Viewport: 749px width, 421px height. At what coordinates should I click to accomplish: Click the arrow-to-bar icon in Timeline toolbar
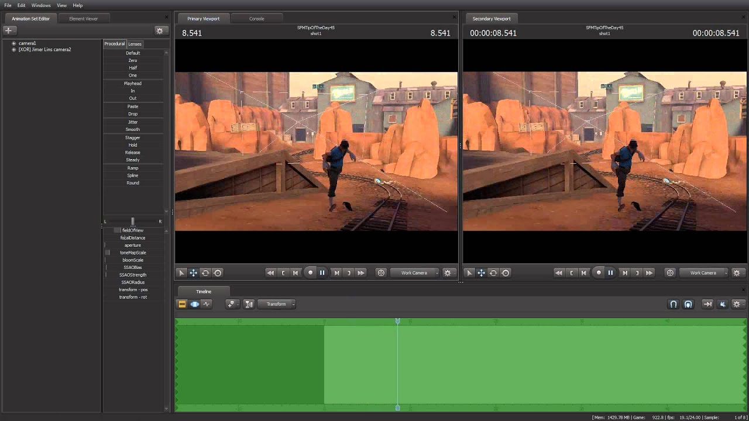[x=707, y=304]
